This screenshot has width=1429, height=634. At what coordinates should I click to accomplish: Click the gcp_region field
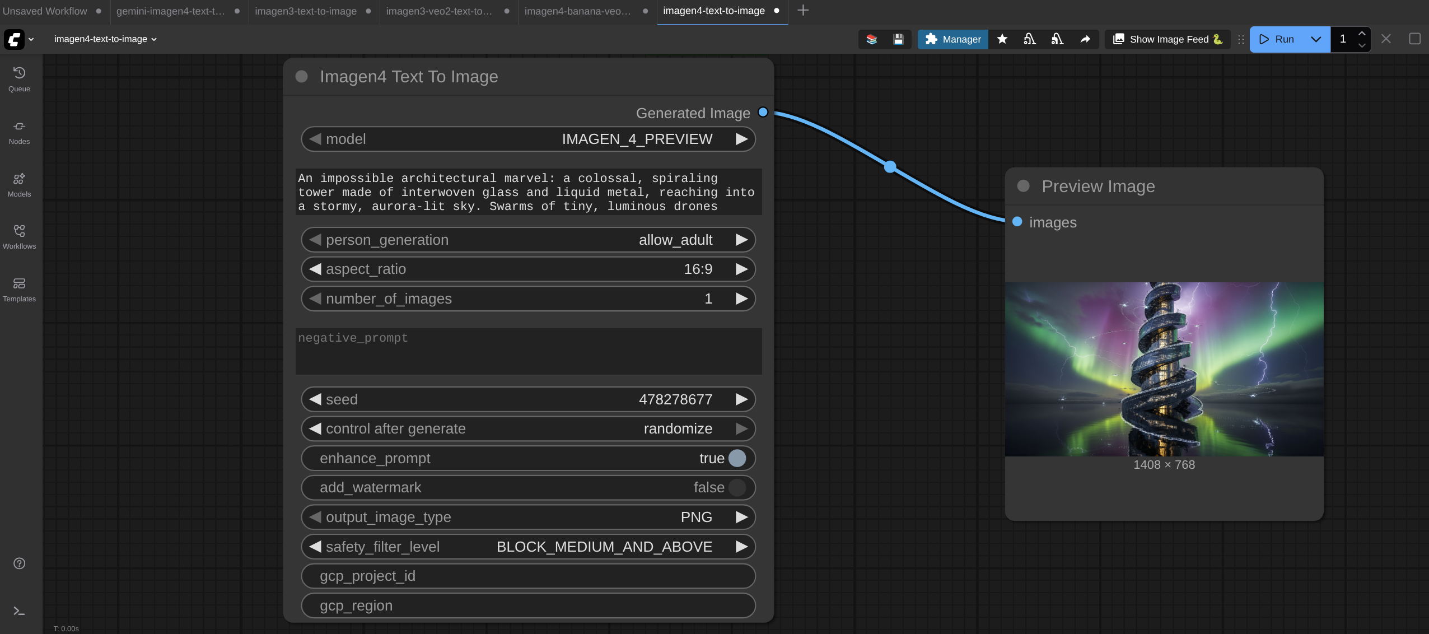(x=529, y=605)
